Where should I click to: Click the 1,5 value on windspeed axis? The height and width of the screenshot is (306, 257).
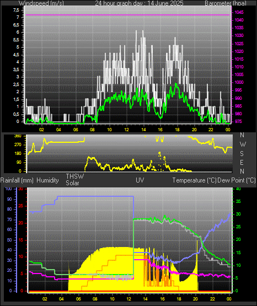point(16,100)
